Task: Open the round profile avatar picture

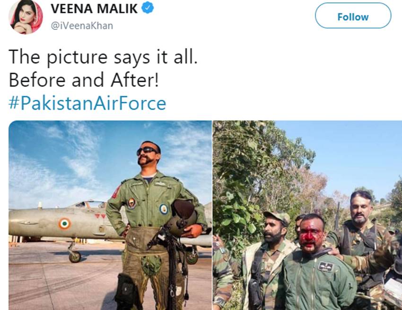Action: [26, 17]
